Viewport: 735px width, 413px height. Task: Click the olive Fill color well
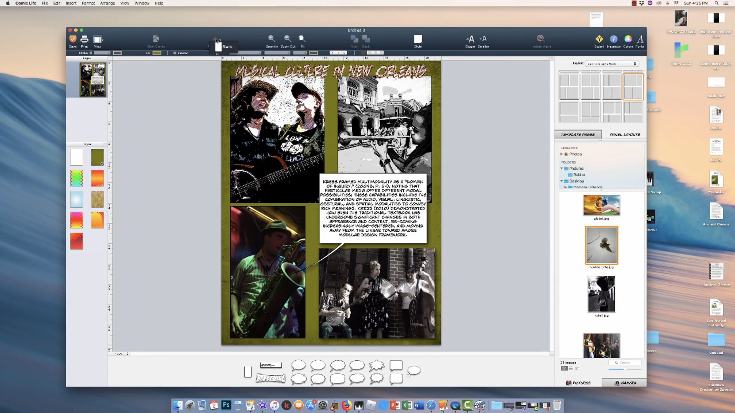(157, 53)
